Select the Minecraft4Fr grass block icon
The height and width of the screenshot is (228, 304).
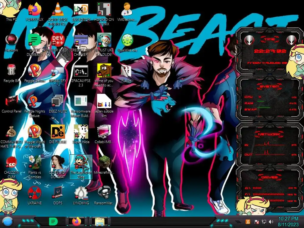coord(104,165)
